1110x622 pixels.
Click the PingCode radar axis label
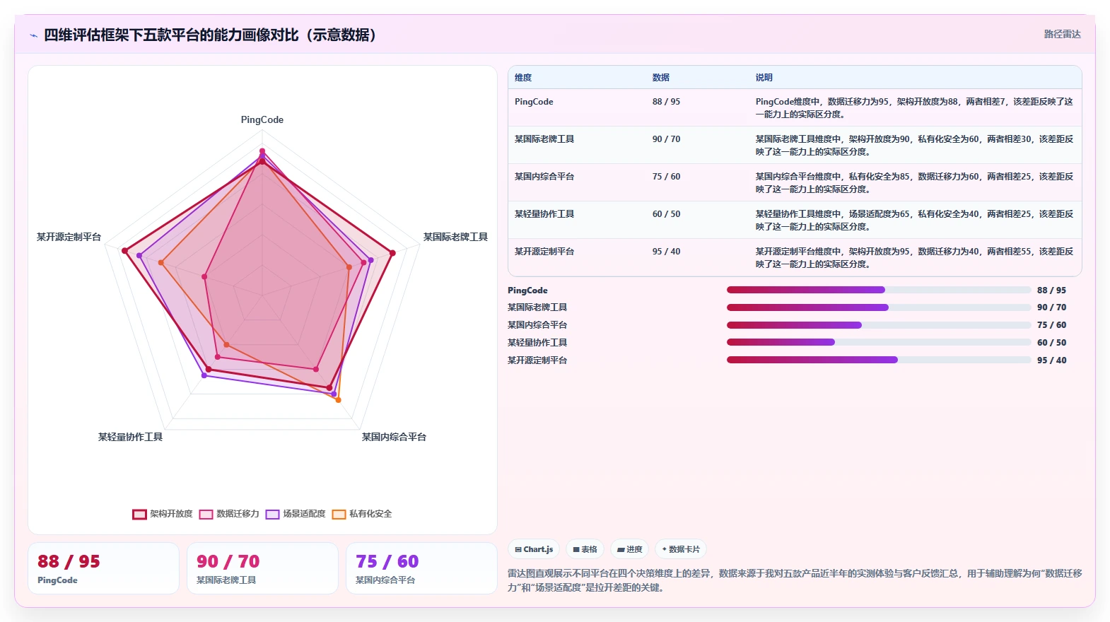[262, 120]
